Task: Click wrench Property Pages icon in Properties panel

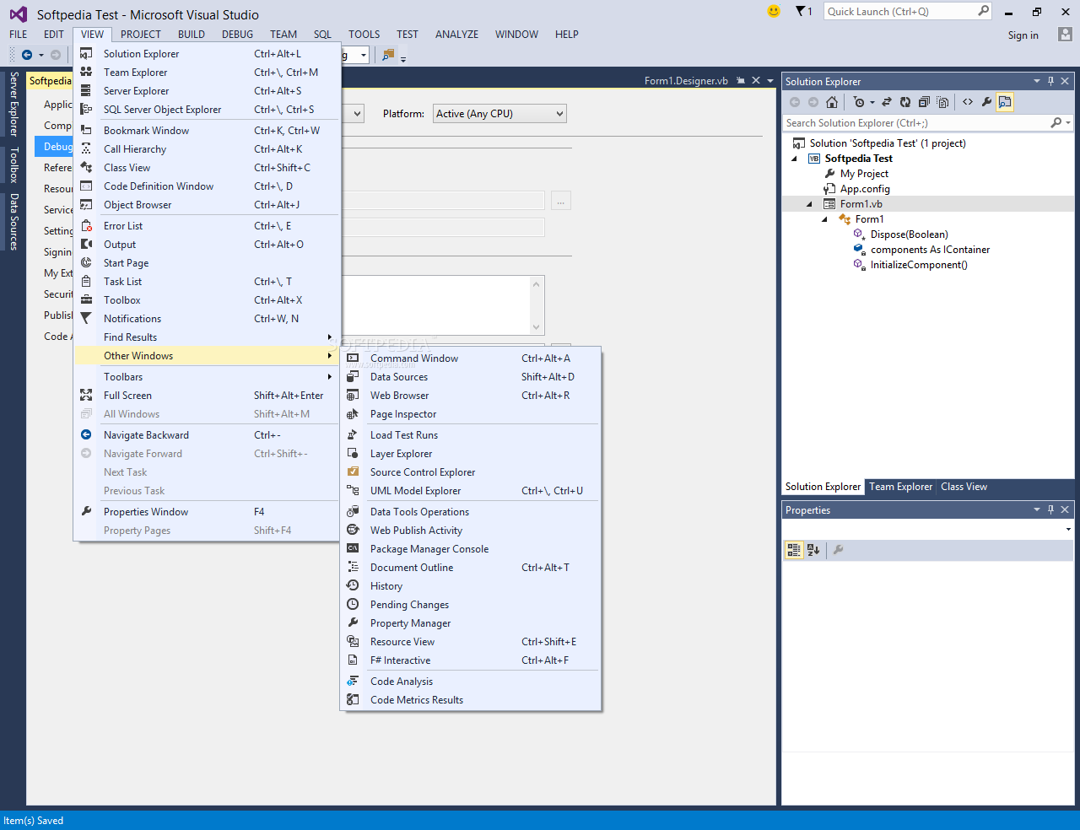Action: pos(838,550)
